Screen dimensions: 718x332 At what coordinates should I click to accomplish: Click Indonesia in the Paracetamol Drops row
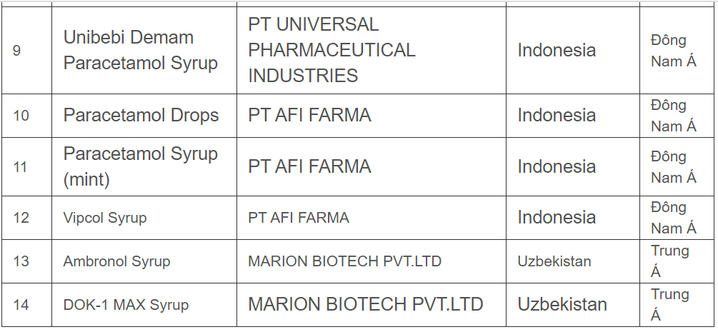click(x=557, y=115)
